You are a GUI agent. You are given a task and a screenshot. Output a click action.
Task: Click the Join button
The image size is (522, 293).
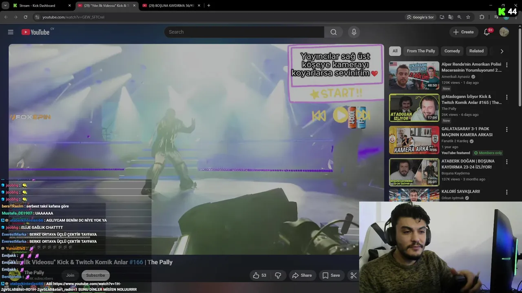(70, 276)
